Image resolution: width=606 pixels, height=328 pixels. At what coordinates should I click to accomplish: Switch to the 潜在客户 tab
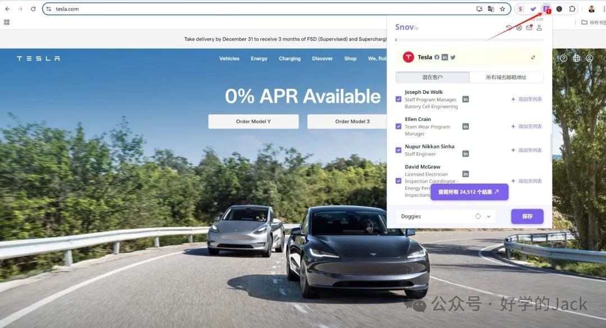click(x=433, y=77)
